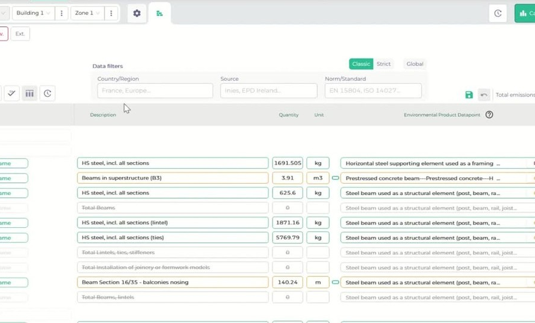Select HS steel description with quantity 1691.505

173,163
